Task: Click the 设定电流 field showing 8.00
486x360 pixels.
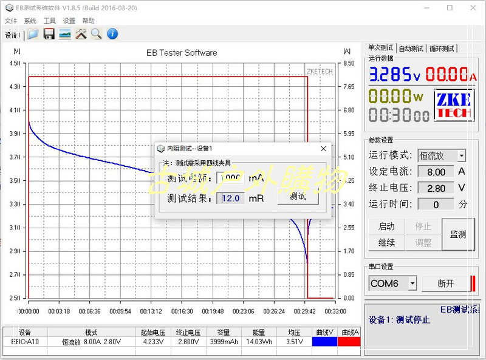Action: tap(436, 172)
